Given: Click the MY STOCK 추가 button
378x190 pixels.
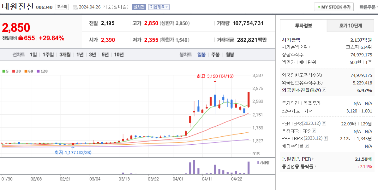Looking at the screenshot, I should pyautogui.click(x=334, y=7).
